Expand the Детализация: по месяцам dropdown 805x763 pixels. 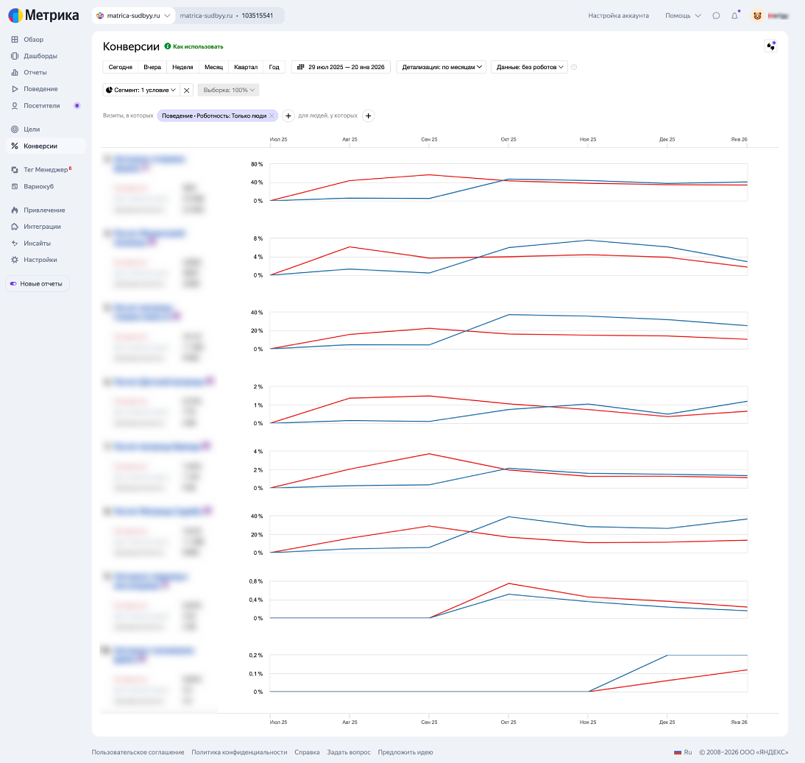click(442, 67)
